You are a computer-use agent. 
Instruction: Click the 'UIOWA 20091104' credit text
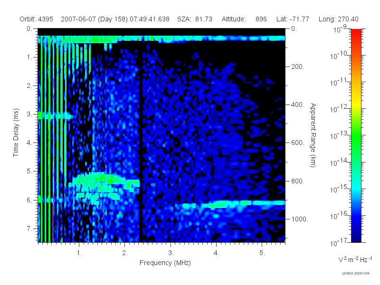(355, 274)
